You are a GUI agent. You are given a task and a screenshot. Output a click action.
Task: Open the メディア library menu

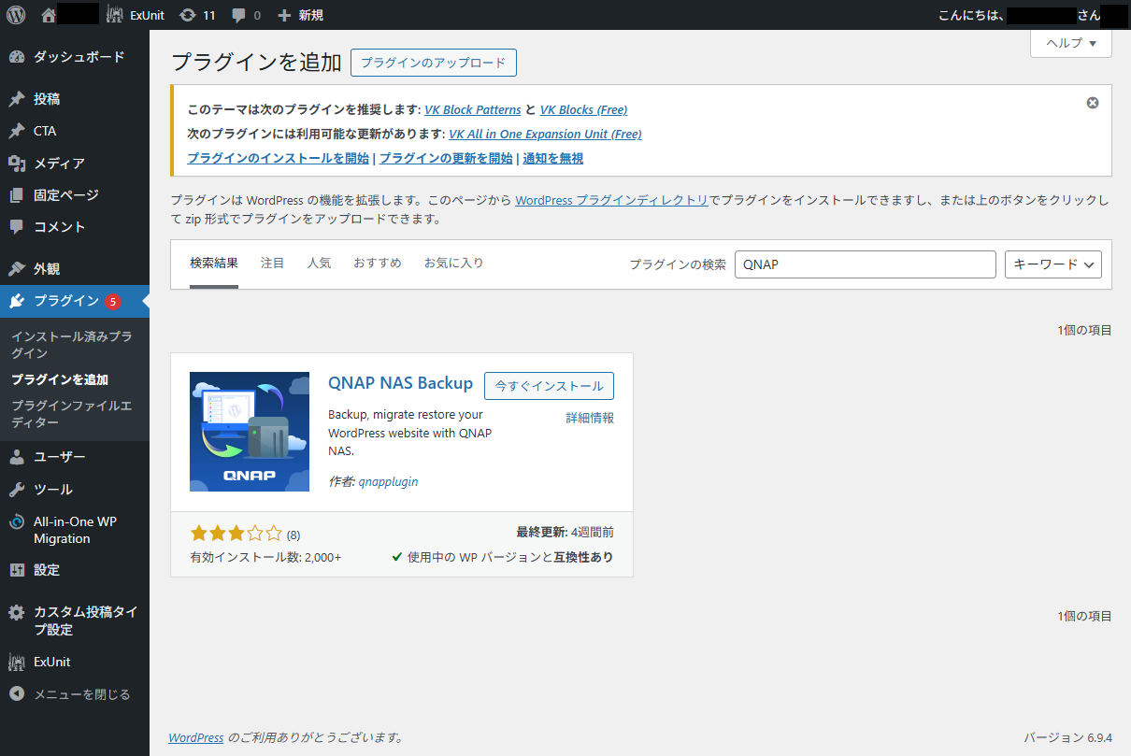coord(75,164)
